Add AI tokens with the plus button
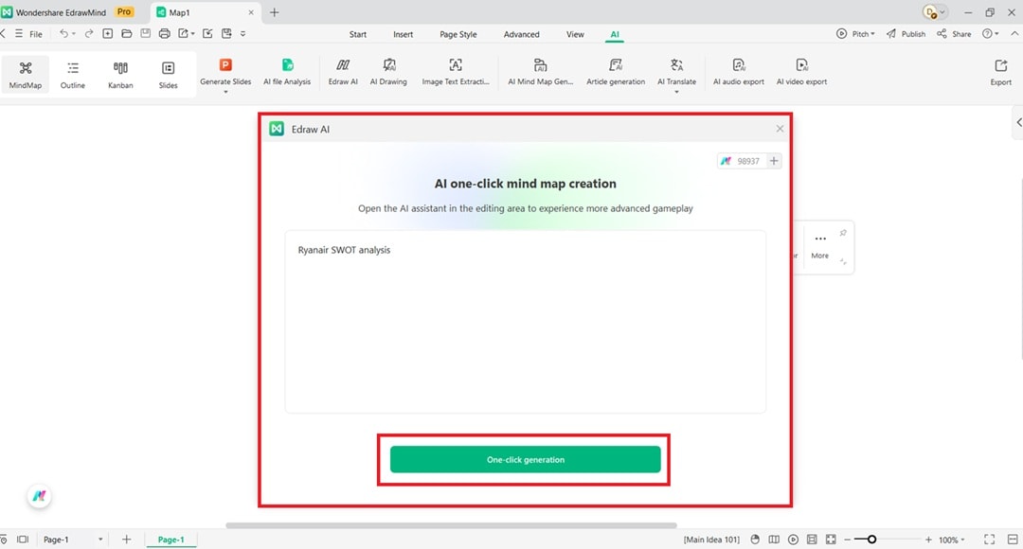1023x549 pixels. pos(773,161)
